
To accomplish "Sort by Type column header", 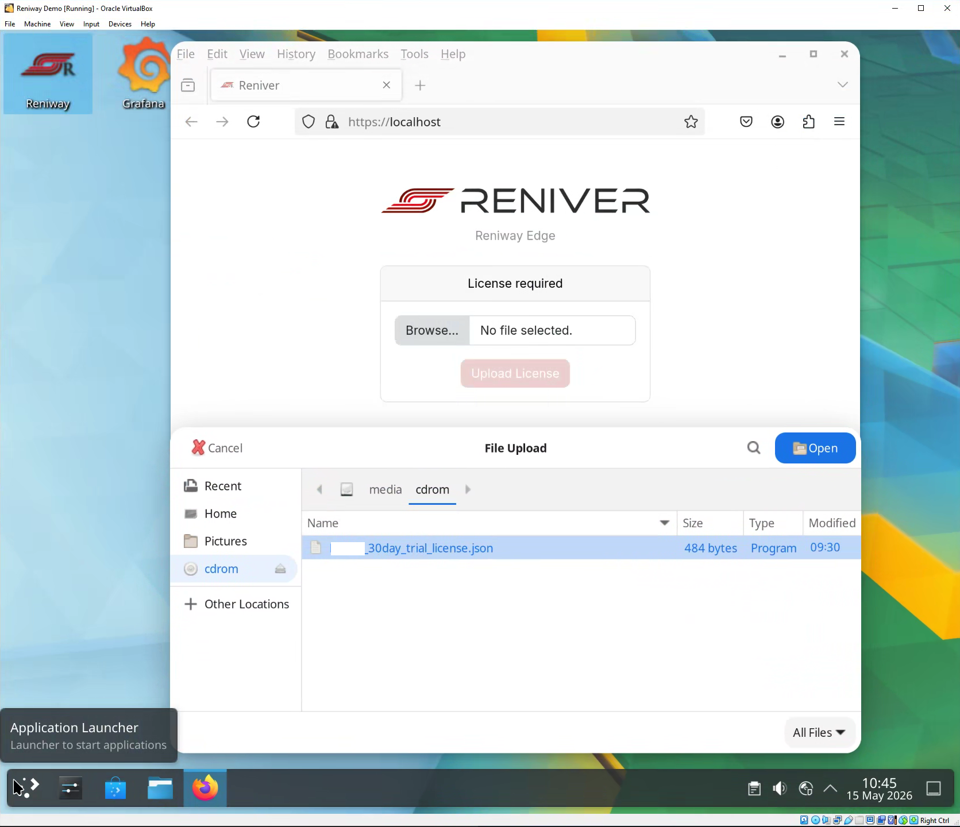I will point(773,523).
